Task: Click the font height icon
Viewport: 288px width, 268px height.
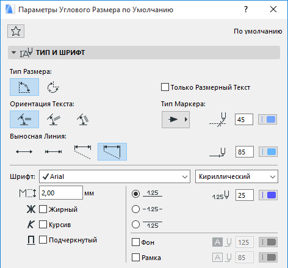Action: point(28,193)
